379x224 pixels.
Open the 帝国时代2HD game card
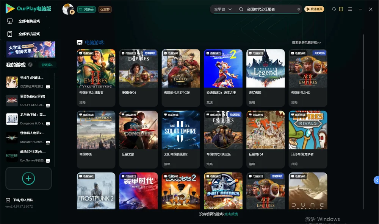308,78
